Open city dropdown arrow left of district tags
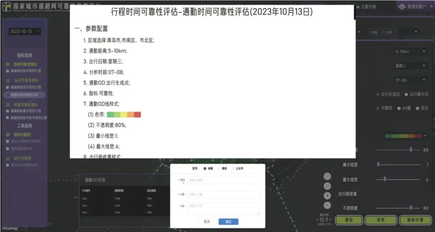435x232 pixels. point(360,32)
